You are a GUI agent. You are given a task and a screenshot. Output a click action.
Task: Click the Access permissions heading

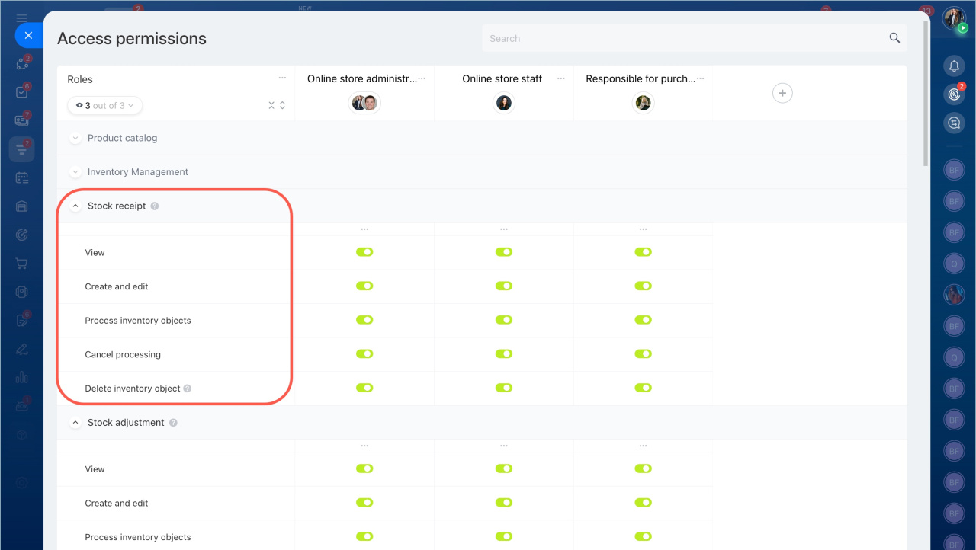(132, 39)
